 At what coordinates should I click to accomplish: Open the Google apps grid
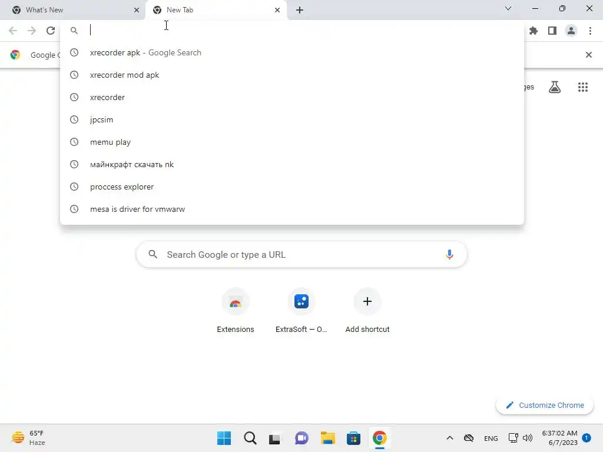click(583, 87)
